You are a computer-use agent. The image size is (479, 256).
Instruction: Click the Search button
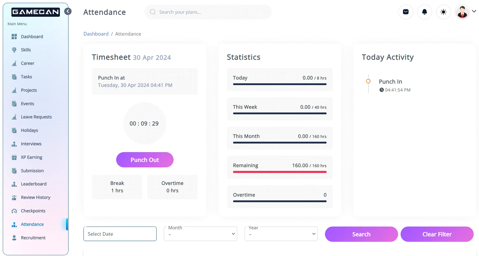pyautogui.click(x=362, y=234)
